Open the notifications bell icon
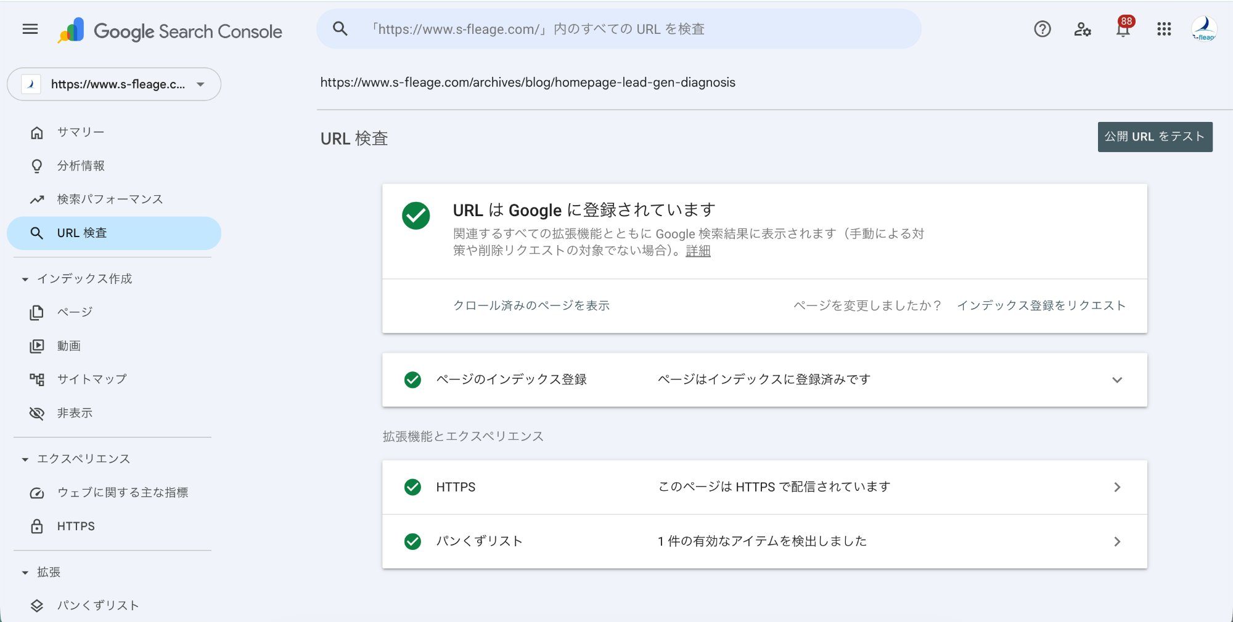Viewport: 1233px width, 622px height. point(1123,29)
